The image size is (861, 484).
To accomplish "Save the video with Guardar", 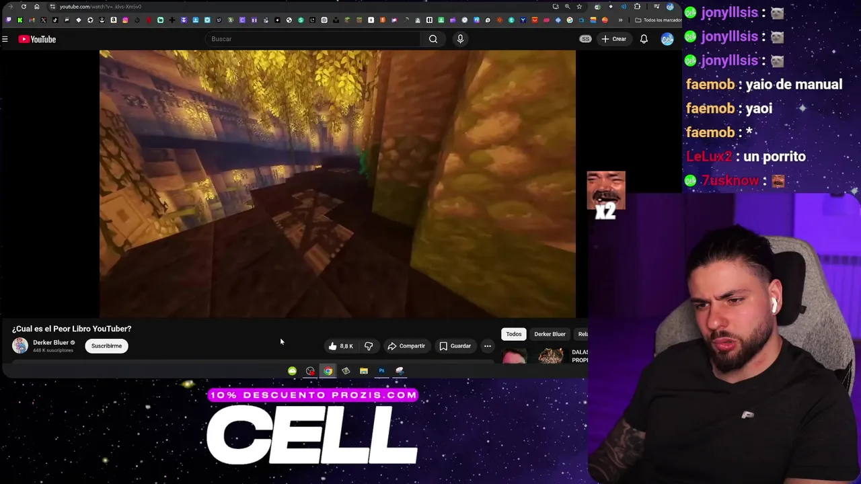I will [x=455, y=346].
